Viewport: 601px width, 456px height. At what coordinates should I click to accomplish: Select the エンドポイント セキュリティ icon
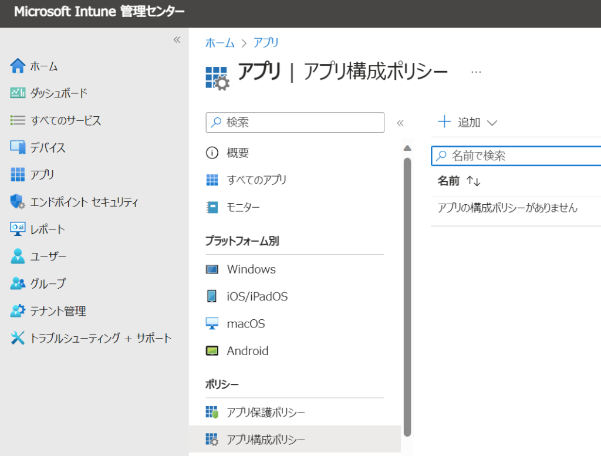click(x=18, y=201)
